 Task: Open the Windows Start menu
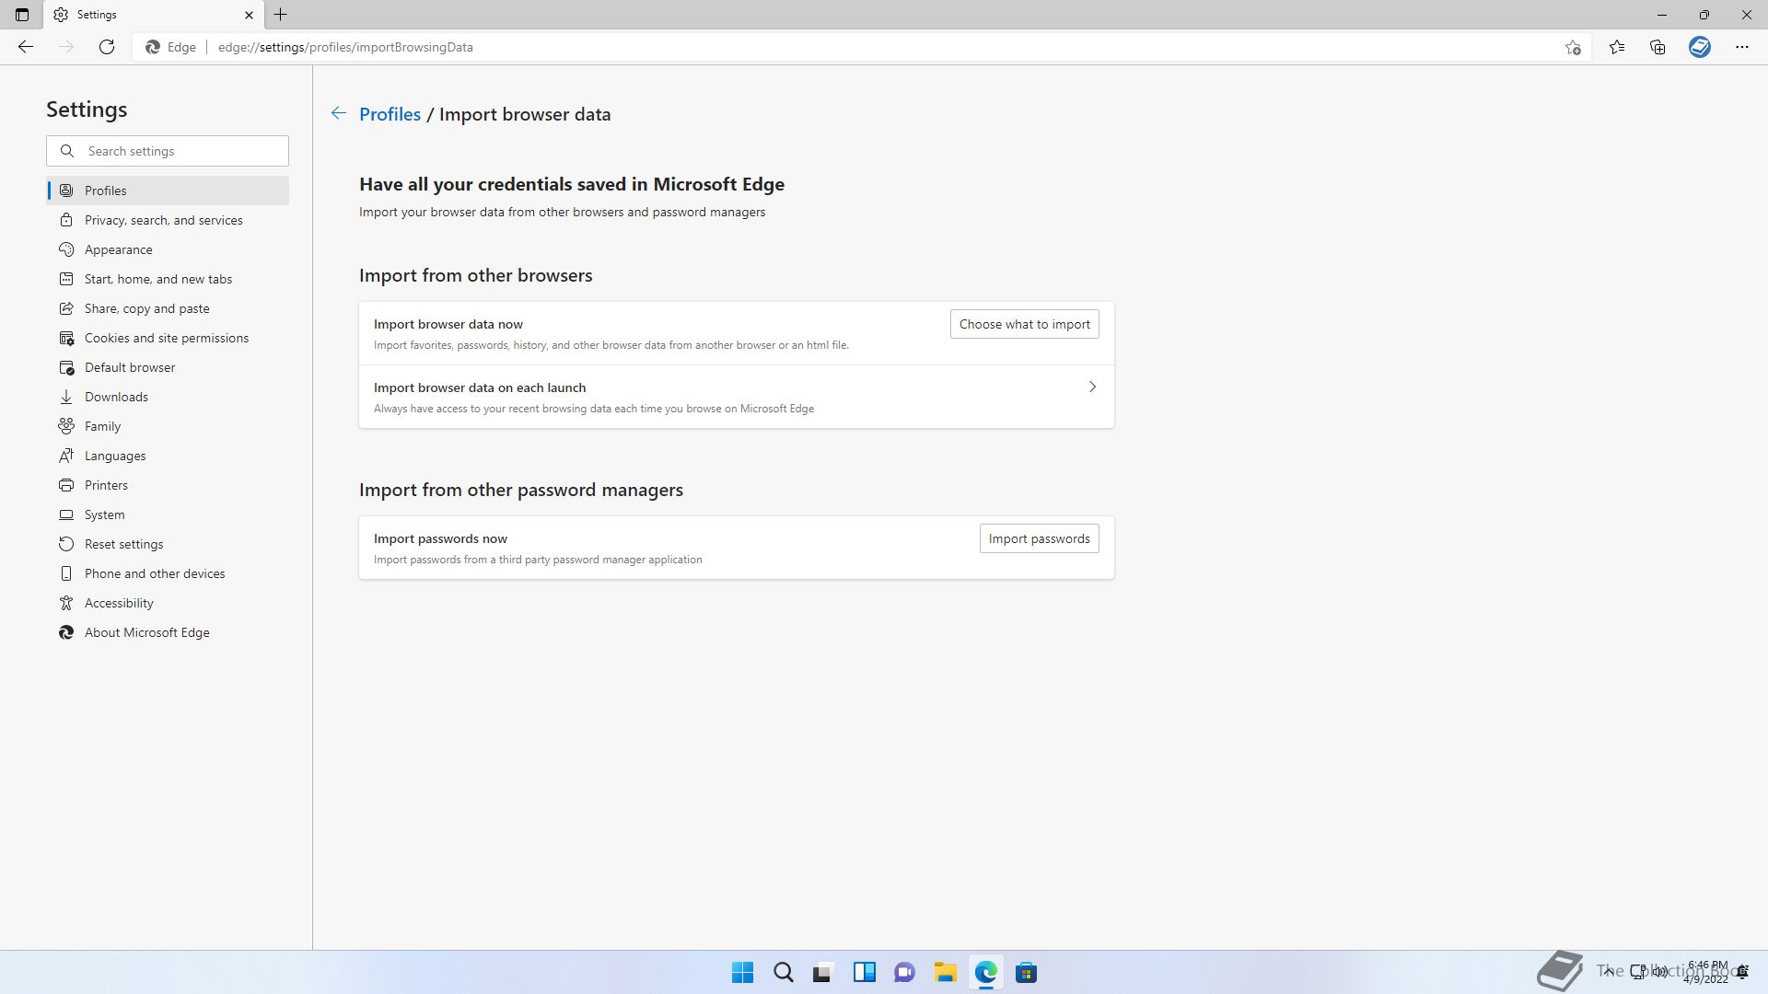pos(742,973)
